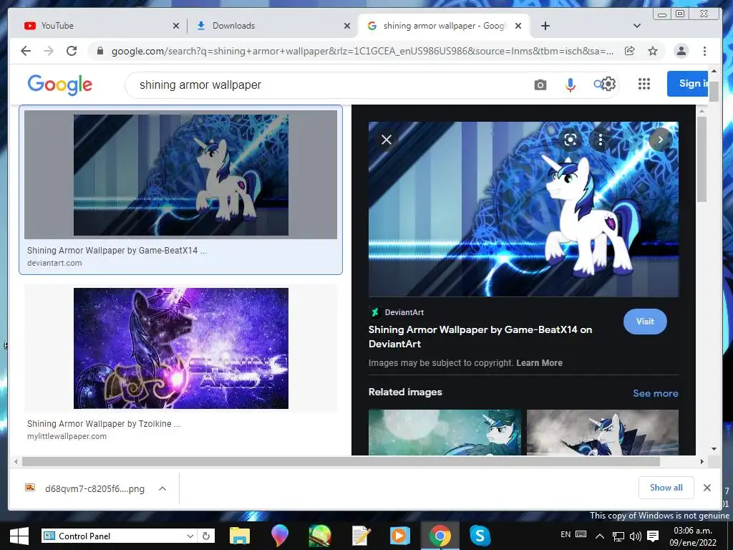Bookmark this page with the star icon
The width and height of the screenshot is (733, 550).
[x=653, y=51]
